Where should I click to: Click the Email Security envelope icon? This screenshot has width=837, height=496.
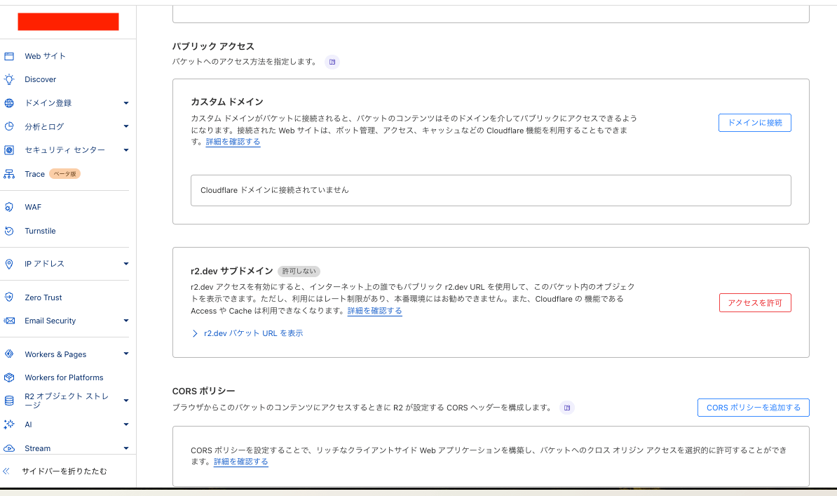point(9,321)
